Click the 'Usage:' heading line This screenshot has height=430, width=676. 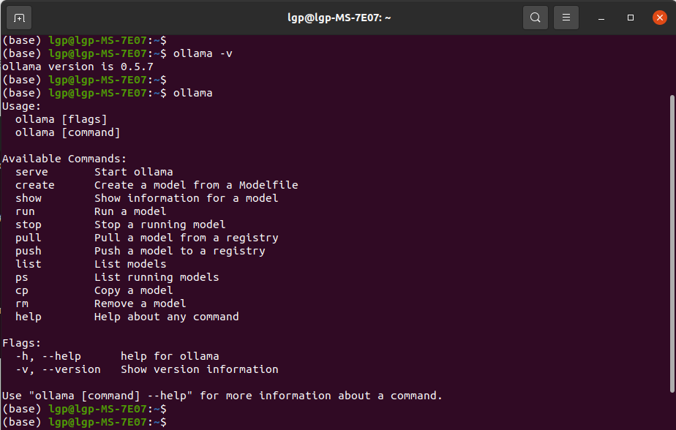pyautogui.click(x=21, y=107)
